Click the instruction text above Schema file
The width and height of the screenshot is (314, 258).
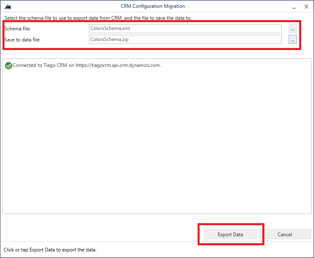pos(98,18)
